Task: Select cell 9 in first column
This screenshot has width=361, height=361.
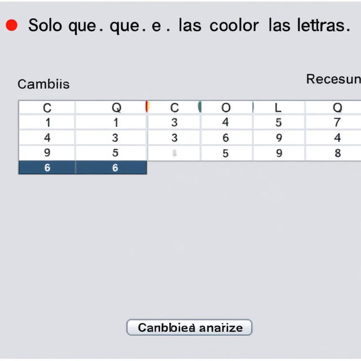Action: 47,153
